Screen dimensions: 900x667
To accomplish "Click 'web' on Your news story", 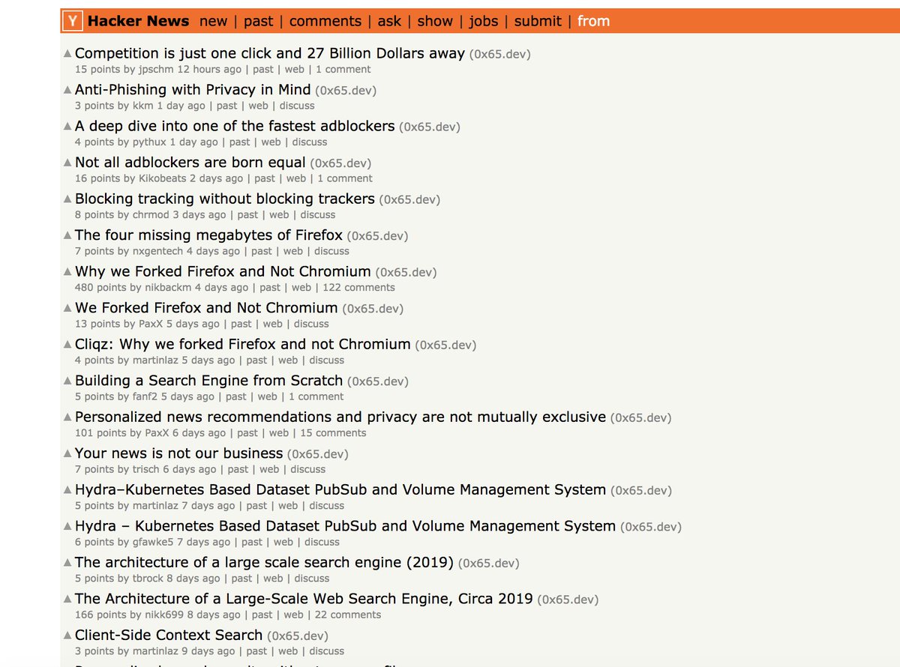I will click(269, 469).
